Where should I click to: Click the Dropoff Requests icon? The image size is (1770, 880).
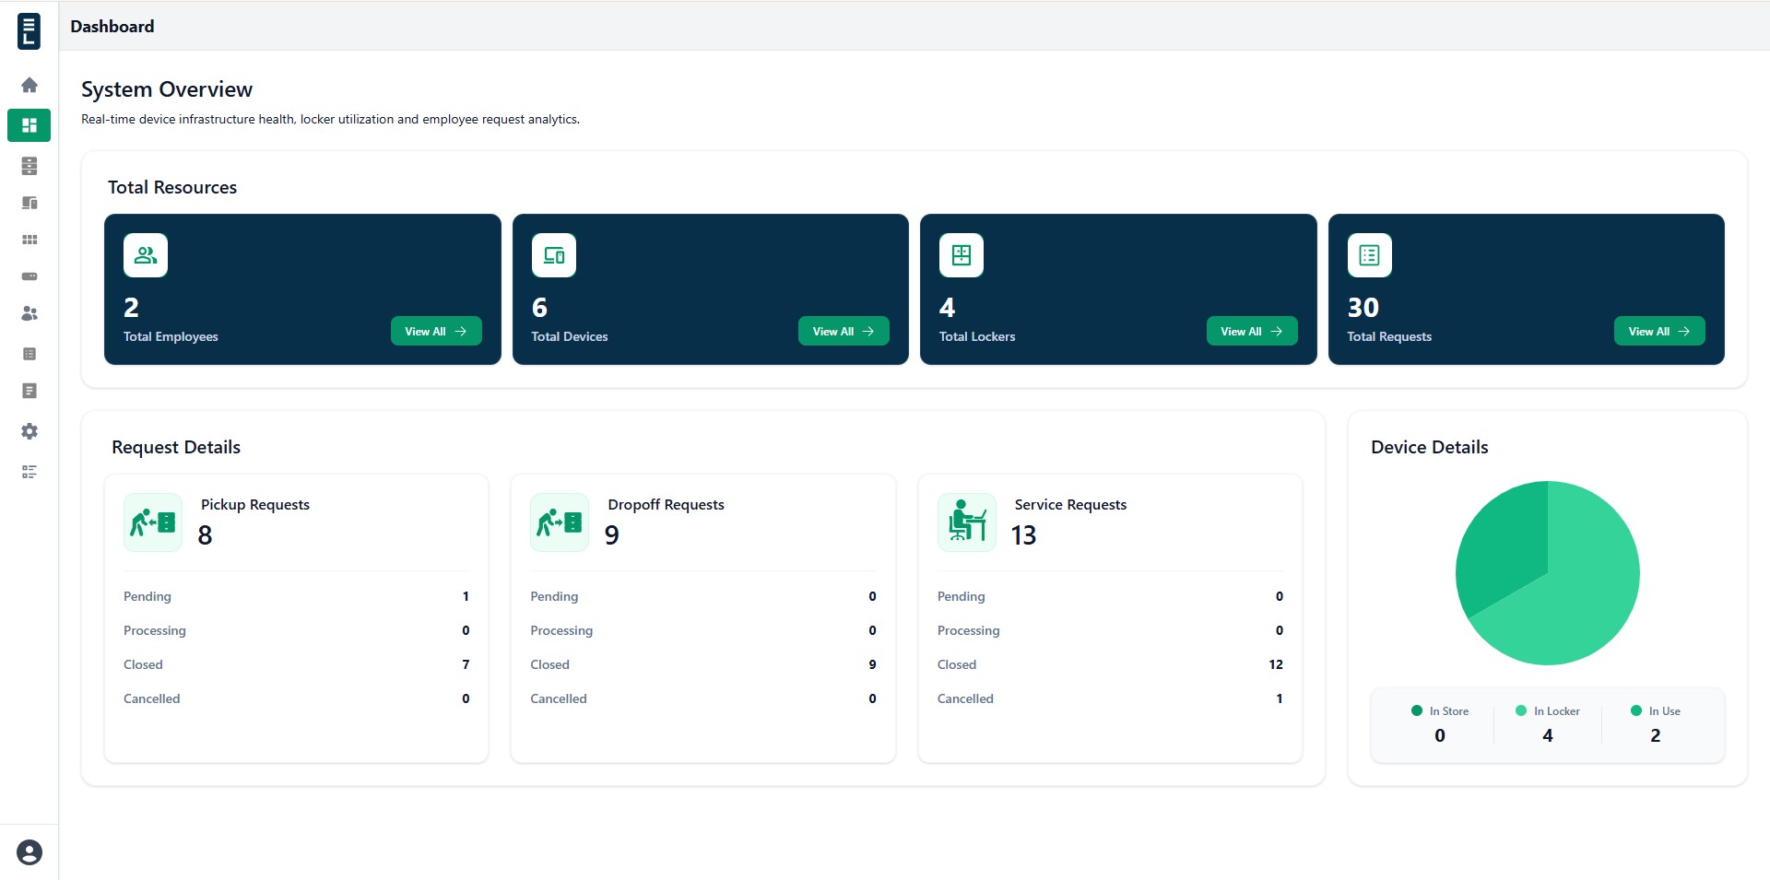pyautogui.click(x=560, y=522)
